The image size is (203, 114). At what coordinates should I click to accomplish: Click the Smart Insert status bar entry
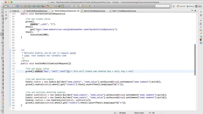[x=139, y=113]
